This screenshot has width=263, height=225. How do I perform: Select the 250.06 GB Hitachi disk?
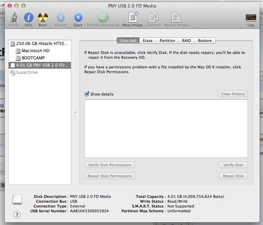click(x=40, y=44)
